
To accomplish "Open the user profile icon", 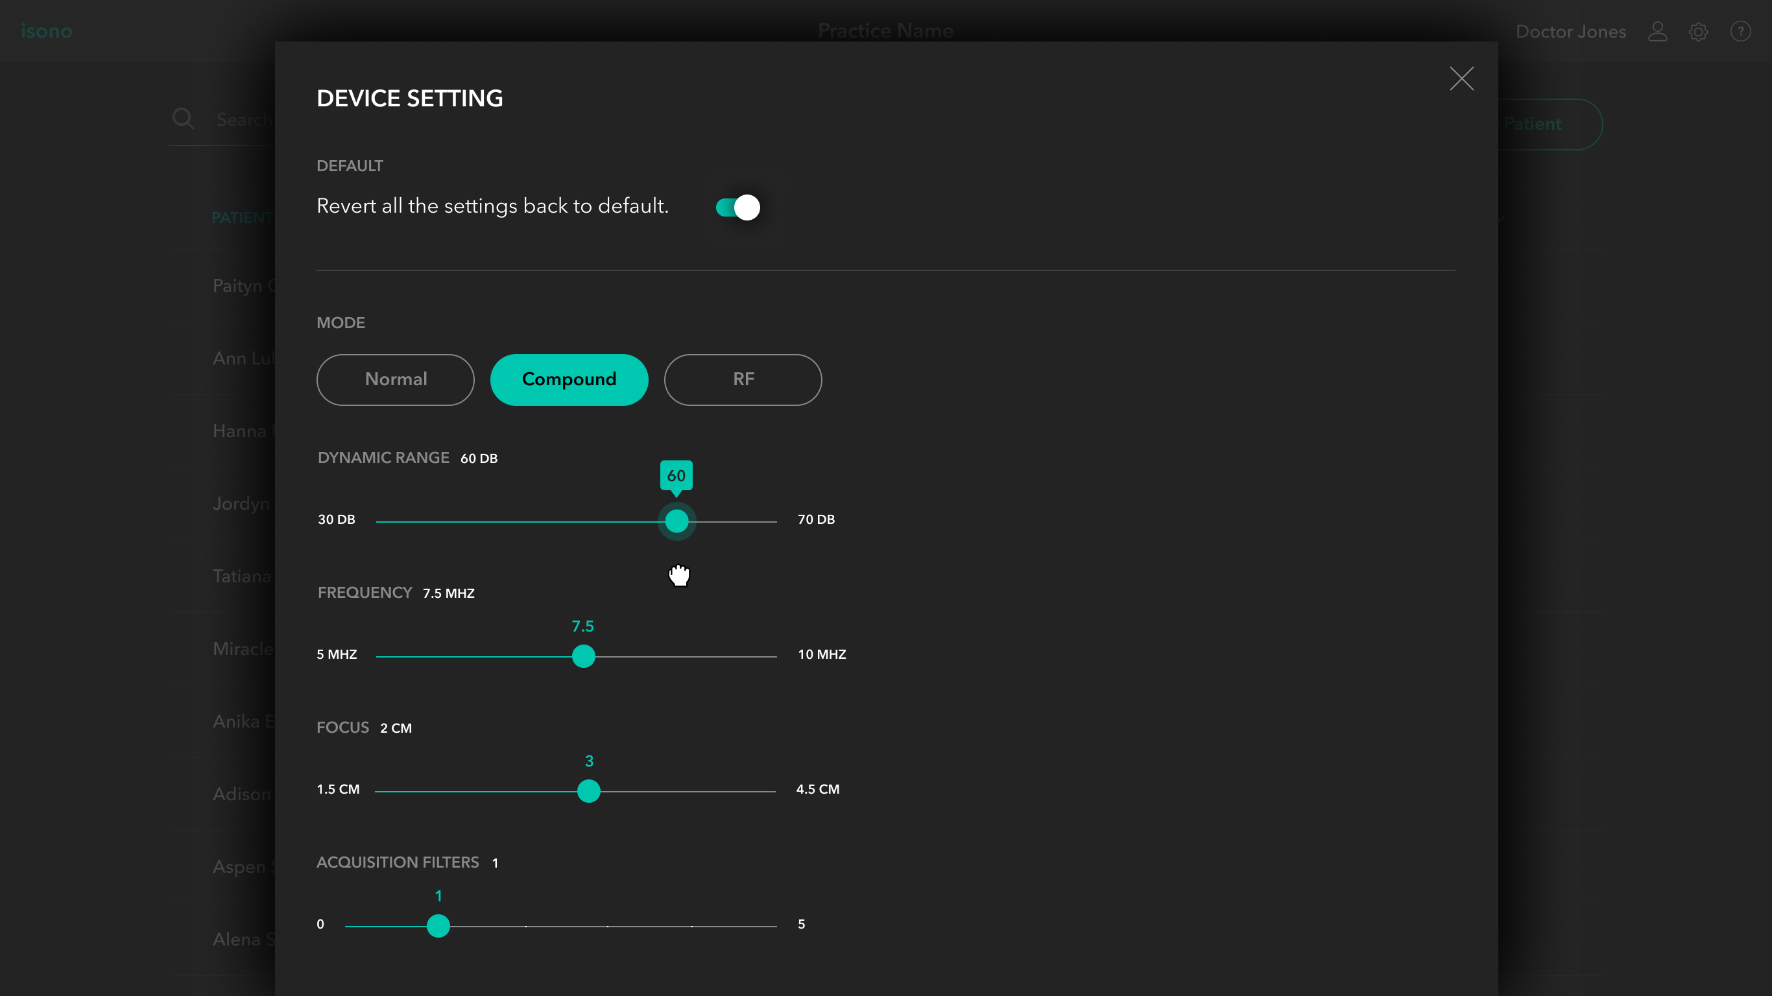I will point(1657,32).
